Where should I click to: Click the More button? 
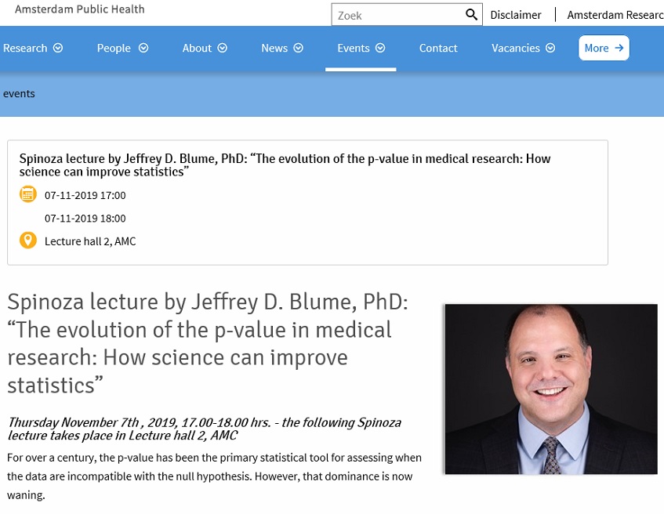coord(604,48)
